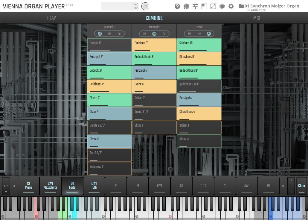Click the 05 Ambience preset subtitle

coord(256,10)
